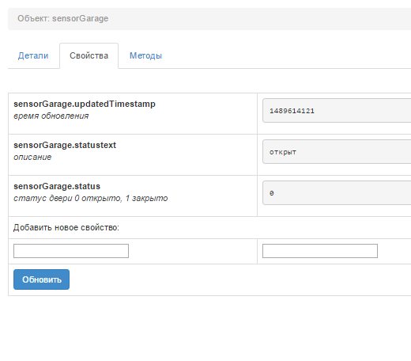The image size is (411, 361).
Task: Open the Детали tab
Action: [33, 55]
